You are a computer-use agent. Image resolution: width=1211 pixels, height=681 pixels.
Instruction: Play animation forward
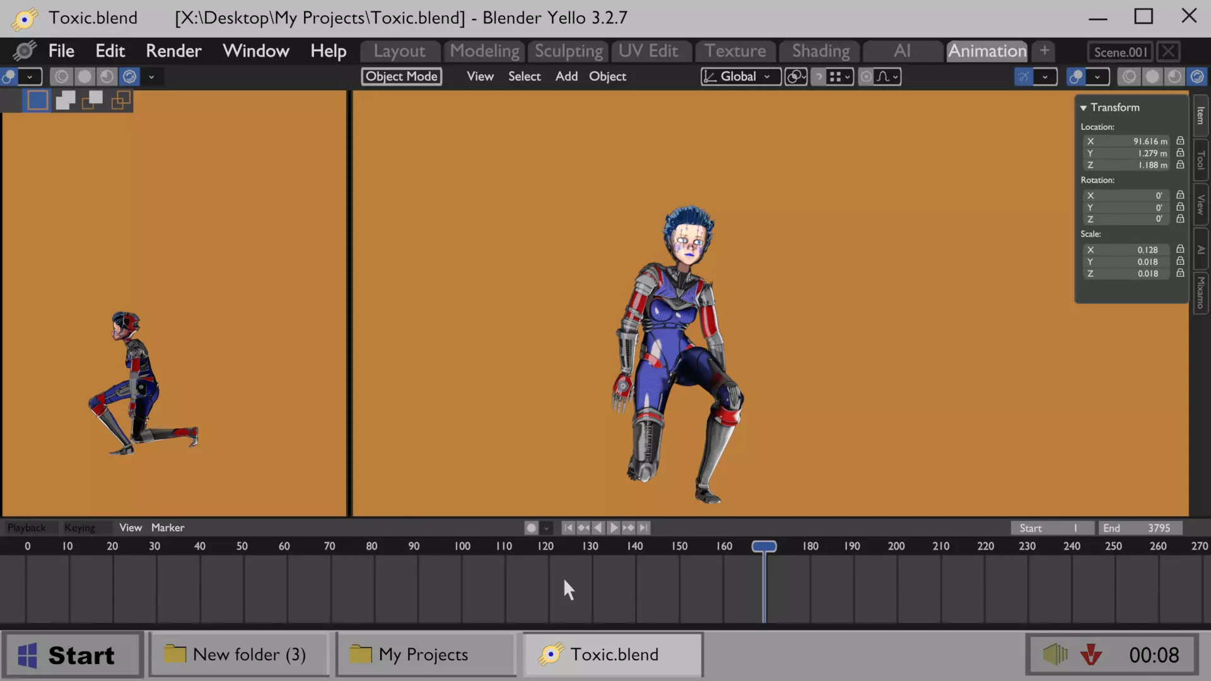[x=613, y=528]
